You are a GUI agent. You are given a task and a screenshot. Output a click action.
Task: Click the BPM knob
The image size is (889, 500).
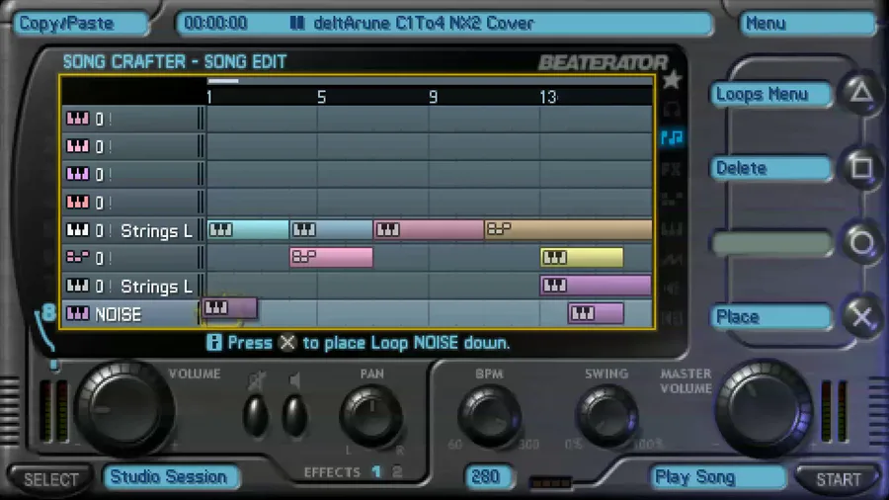489,416
